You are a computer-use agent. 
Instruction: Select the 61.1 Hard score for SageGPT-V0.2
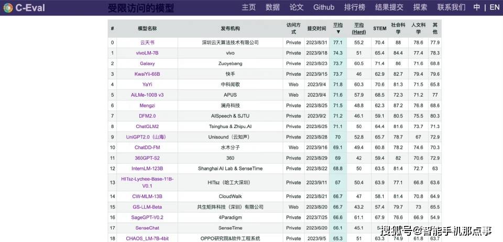point(358,217)
